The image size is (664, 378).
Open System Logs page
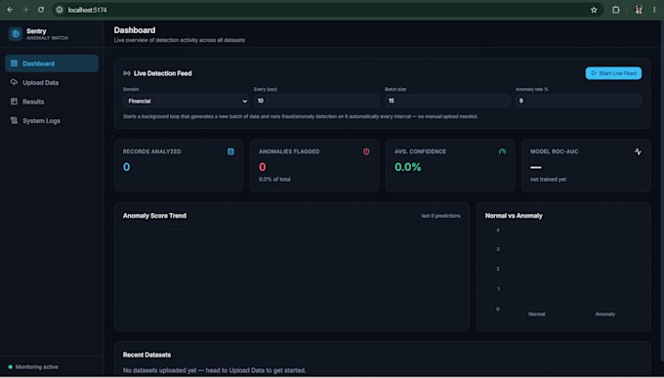52,121
